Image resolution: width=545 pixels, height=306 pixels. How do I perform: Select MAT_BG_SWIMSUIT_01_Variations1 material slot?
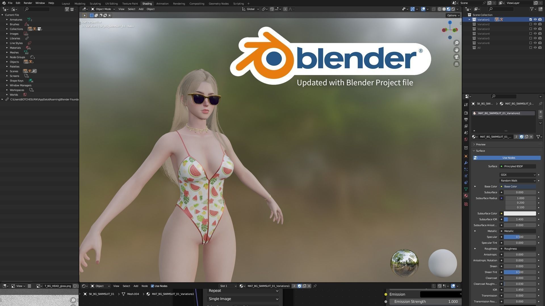pos(503,113)
